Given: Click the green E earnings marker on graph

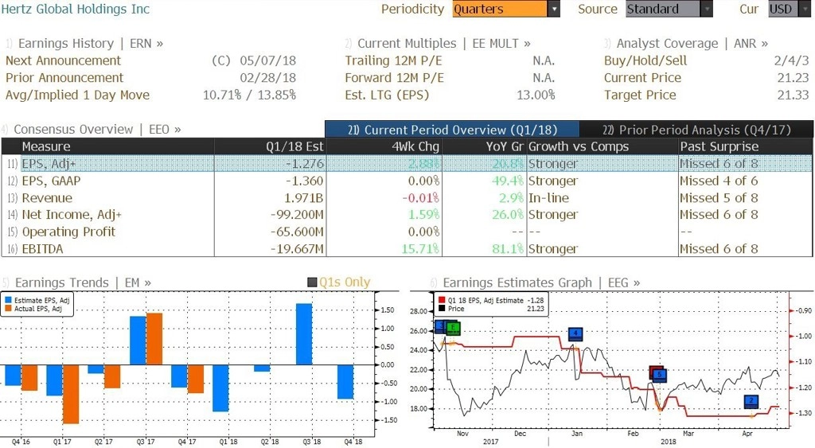Looking at the screenshot, I should [x=453, y=328].
